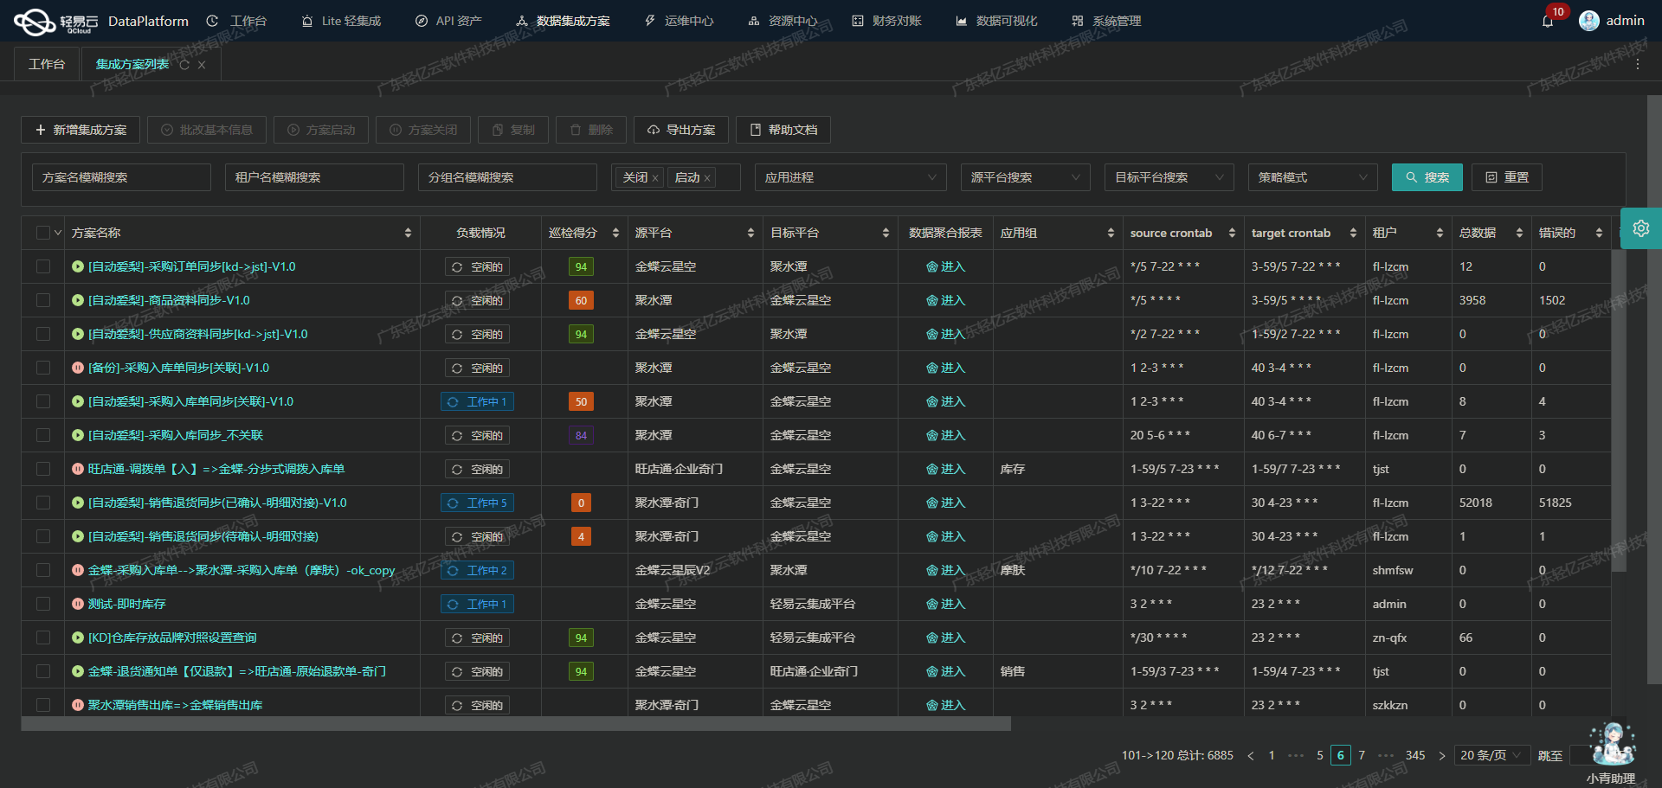Click status icon of [KD]仓库存放品牌对照设置查询 row
The image size is (1662, 788).
click(78, 637)
